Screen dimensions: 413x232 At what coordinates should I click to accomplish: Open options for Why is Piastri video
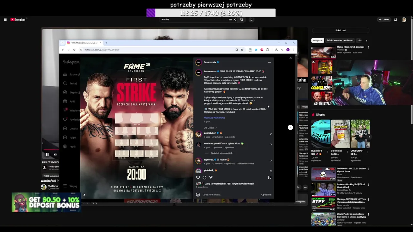[x=368, y=214]
